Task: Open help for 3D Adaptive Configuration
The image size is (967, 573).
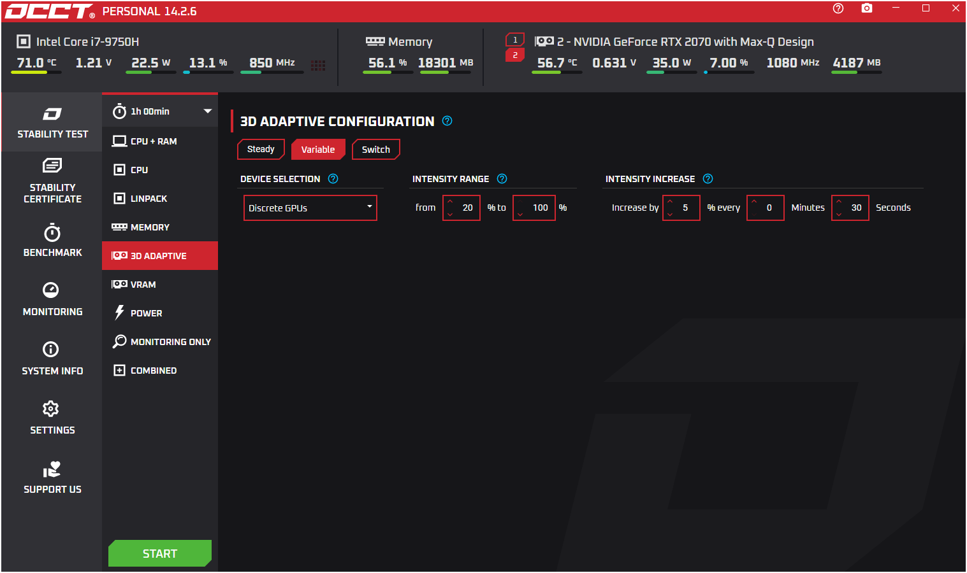Action: pos(447,121)
